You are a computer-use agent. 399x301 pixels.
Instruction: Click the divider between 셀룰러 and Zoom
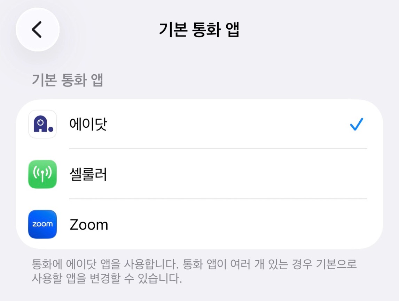coord(218,199)
